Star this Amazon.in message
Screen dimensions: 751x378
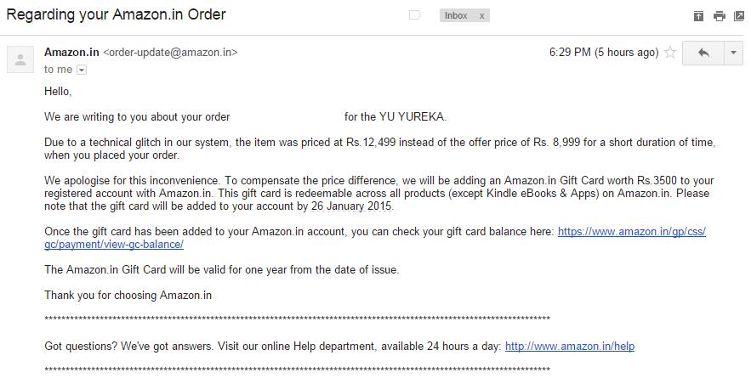point(670,53)
